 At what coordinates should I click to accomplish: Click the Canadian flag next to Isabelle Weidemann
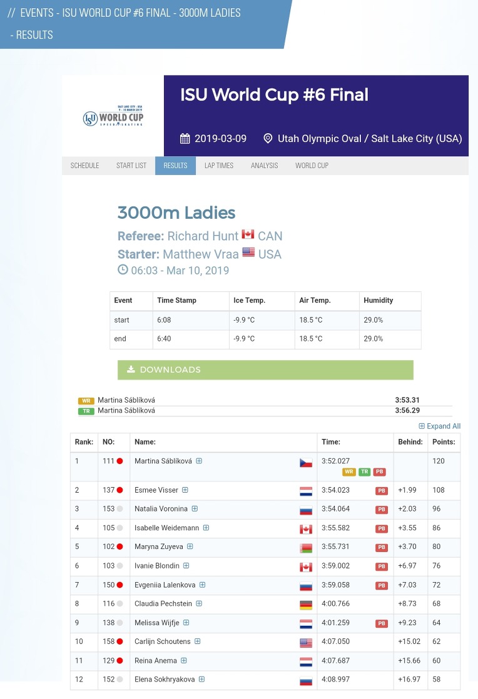pos(306,529)
